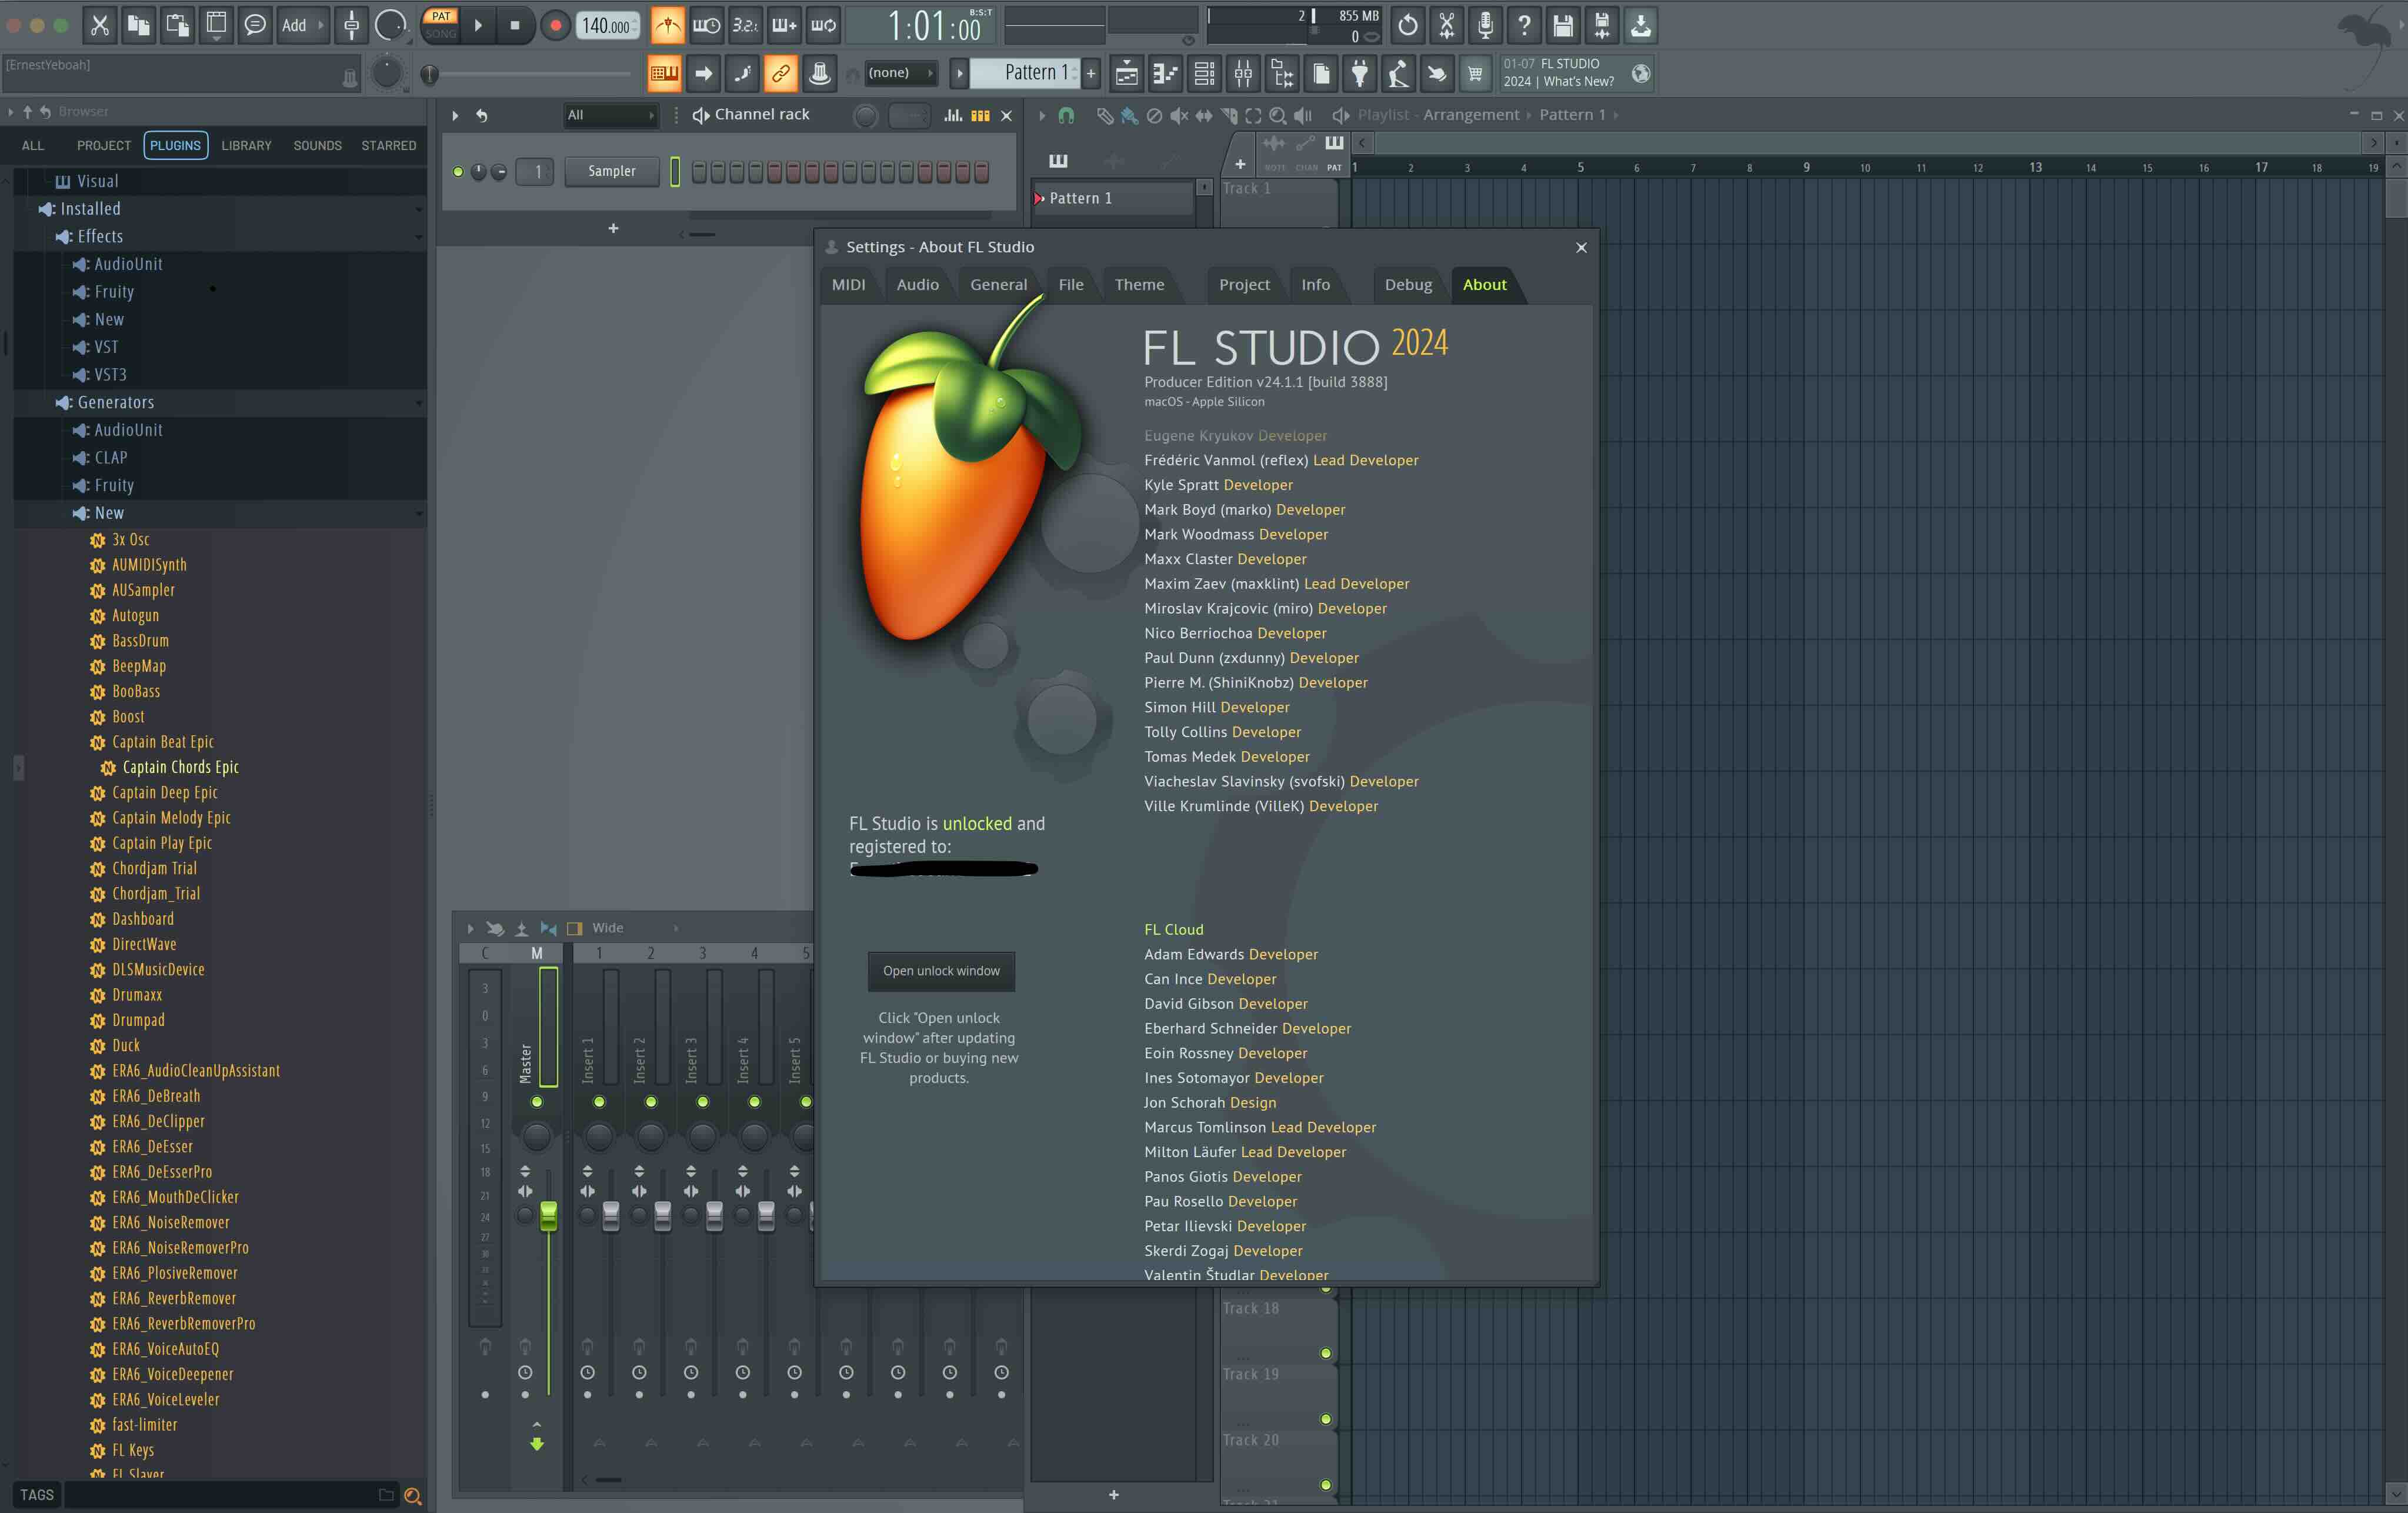Toggle the Sampler channel green mute LED
The height and width of the screenshot is (1513, 2408).
458,172
